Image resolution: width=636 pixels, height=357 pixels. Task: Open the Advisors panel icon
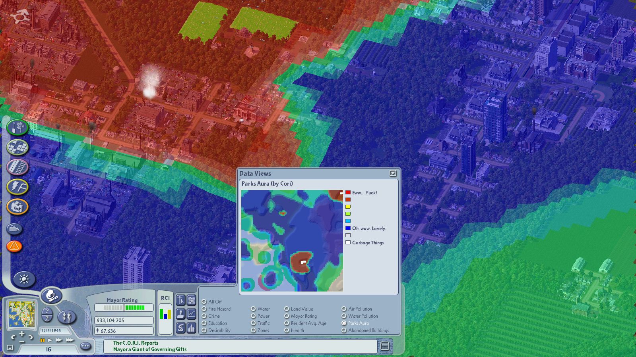click(180, 314)
